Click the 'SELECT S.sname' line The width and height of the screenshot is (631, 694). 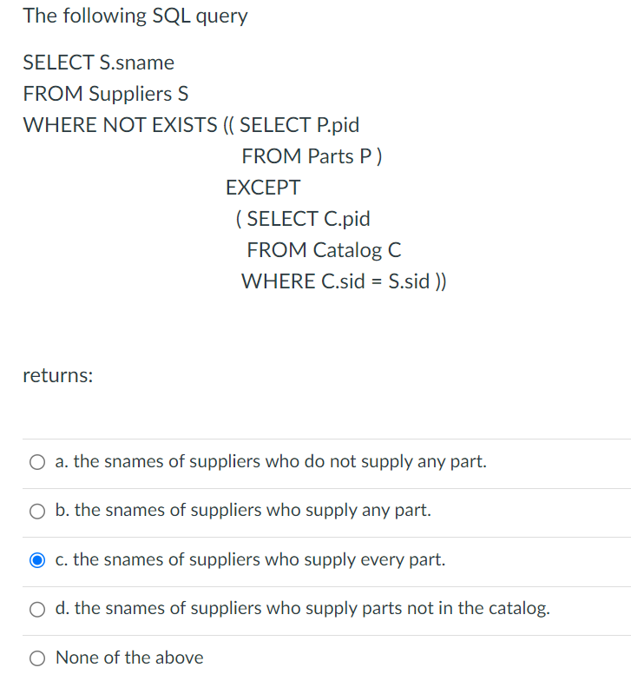click(99, 63)
